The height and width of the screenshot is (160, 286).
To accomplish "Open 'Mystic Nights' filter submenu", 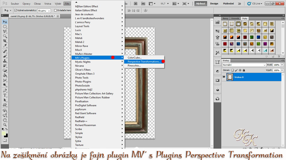I will tap(98, 62).
